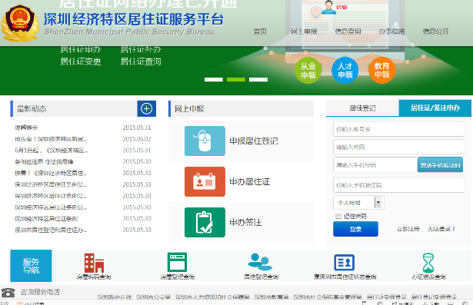Open the blue people icon 居住登记查询
Screen dimensions: 473x305
260,262
